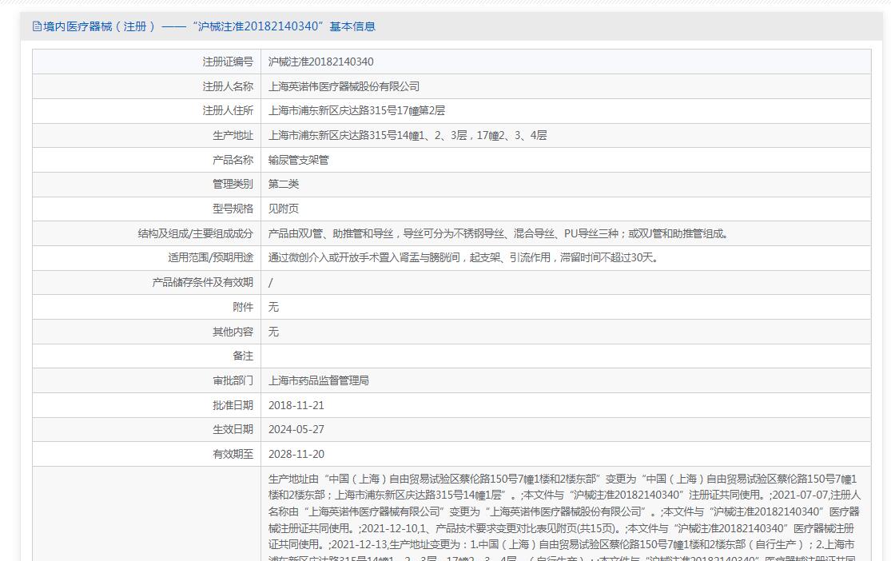Click the document icon beside the page title
The height and width of the screenshot is (561, 891).
click(x=37, y=26)
